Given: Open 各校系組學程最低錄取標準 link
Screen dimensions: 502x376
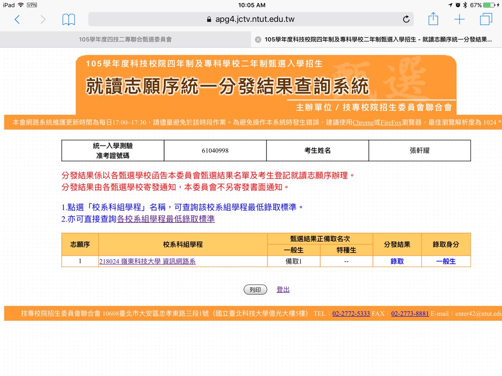Looking at the screenshot, I should pyautogui.click(x=166, y=219).
